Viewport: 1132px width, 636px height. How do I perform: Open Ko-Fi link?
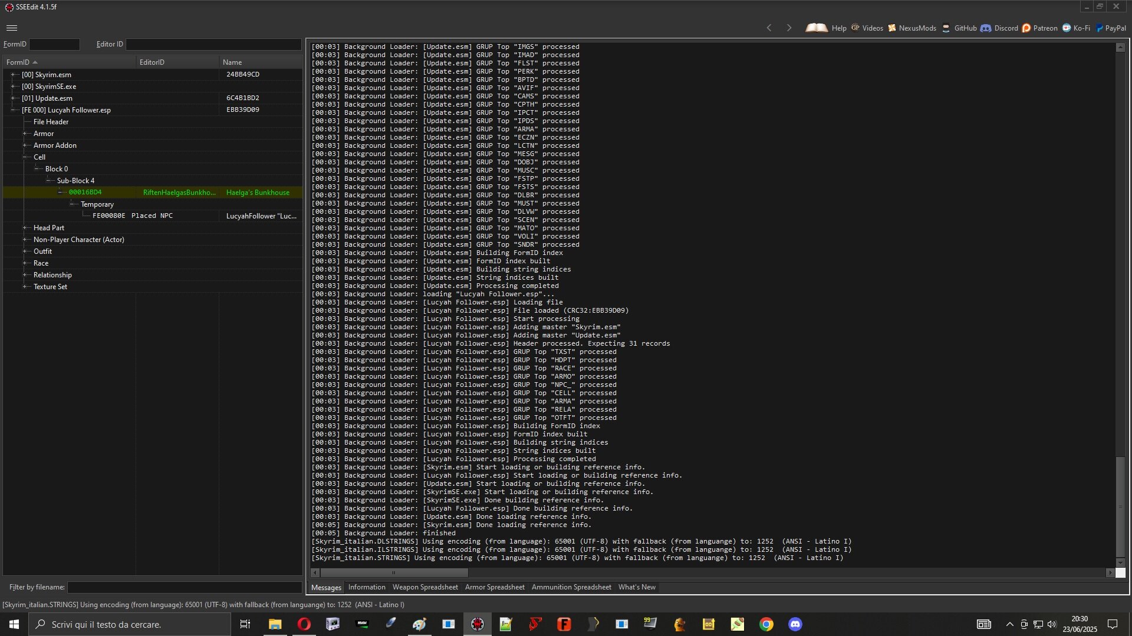pyautogui.click(x=1076, y=28)
